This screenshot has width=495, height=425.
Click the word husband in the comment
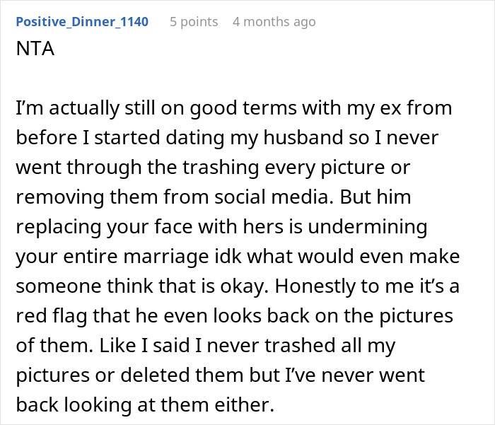point(303,138)
